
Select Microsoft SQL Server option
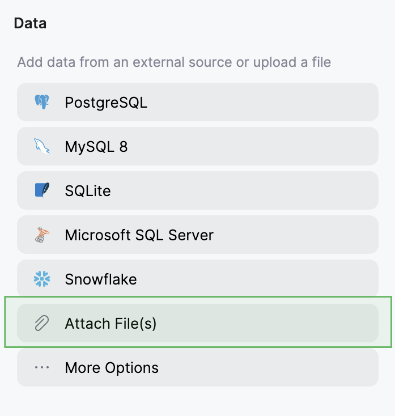click(x=197, y=235)
